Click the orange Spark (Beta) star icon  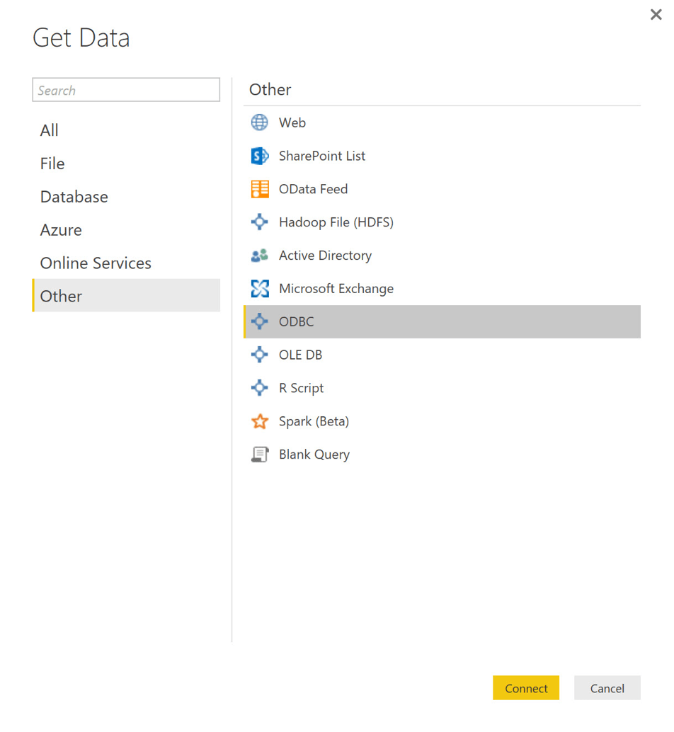pos(259,421)
